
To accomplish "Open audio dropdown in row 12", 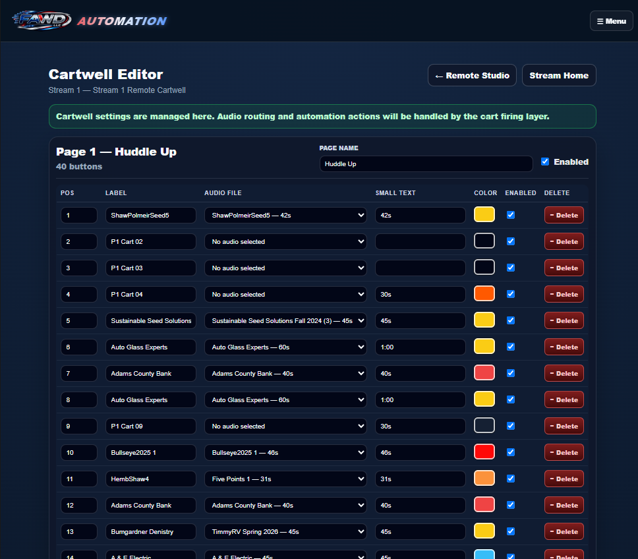I will (285, 506).
